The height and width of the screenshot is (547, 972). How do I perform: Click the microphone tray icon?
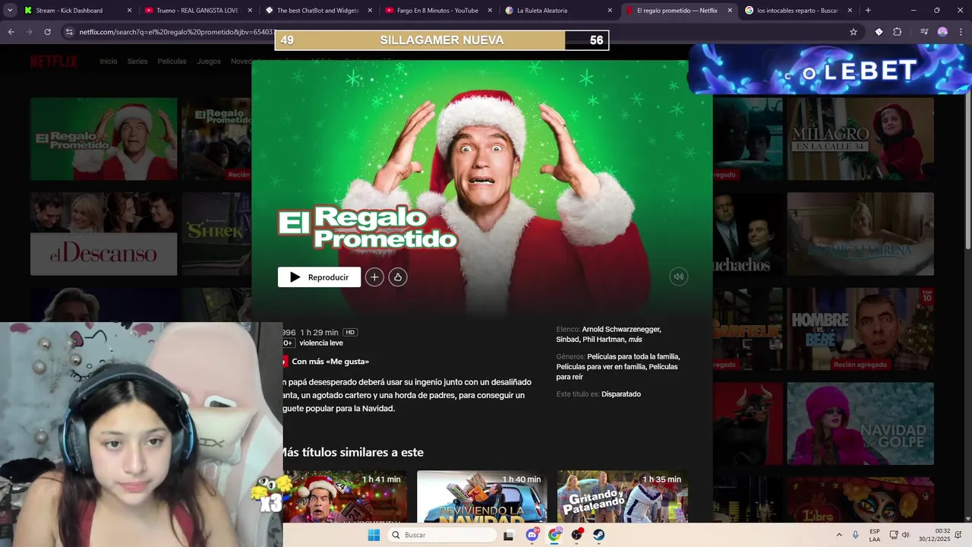(856, 535)
